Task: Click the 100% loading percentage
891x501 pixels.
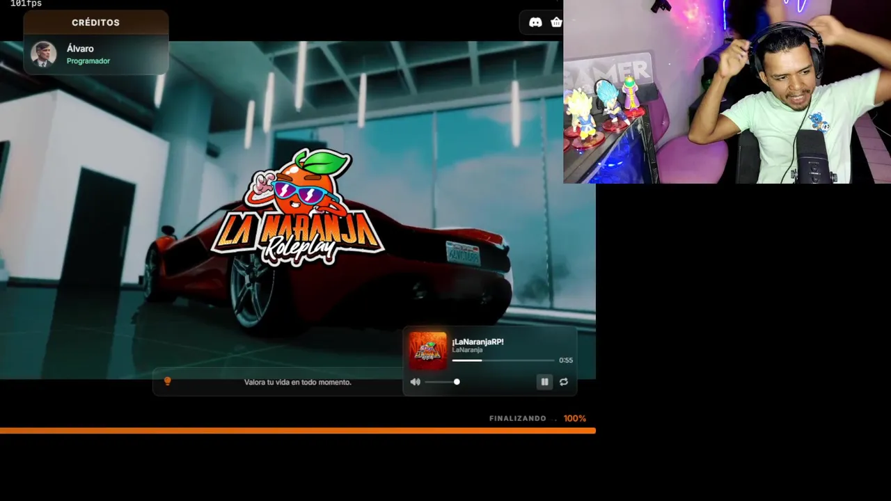Action: (575, 419)
